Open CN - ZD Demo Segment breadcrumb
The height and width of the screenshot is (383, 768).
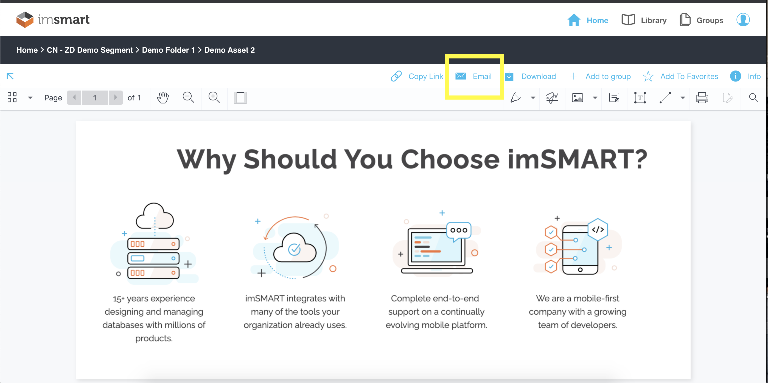point(90,50)
